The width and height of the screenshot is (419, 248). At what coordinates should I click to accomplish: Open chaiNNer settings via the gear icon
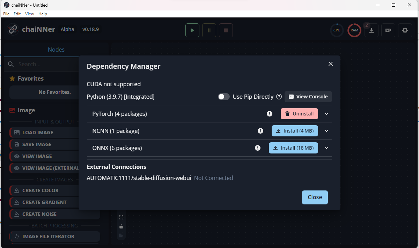point(405,30)
